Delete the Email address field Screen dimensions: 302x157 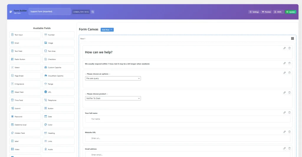click(x=289, y=148)
